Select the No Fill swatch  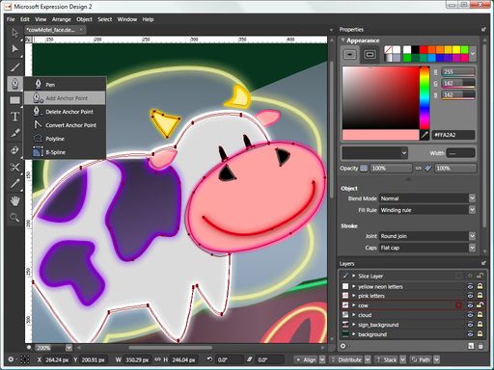point(389,50)
